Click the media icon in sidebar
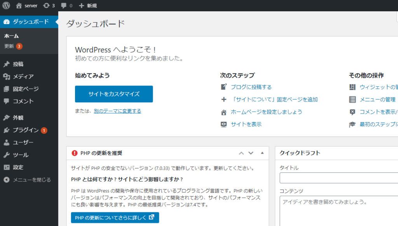The height and width of the screenshot is (226, 398). click(7, 76)
